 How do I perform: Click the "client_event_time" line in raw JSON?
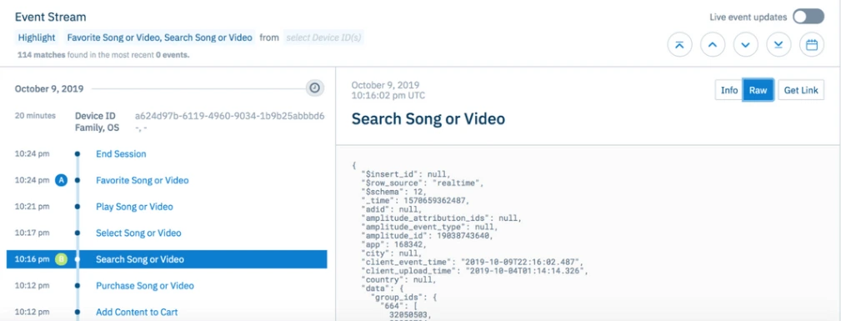pyautogui.click(x=472, y=262)
